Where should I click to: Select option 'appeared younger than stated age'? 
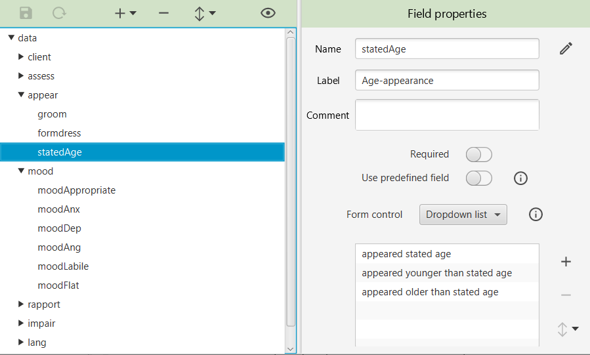(x=447, y=272)
